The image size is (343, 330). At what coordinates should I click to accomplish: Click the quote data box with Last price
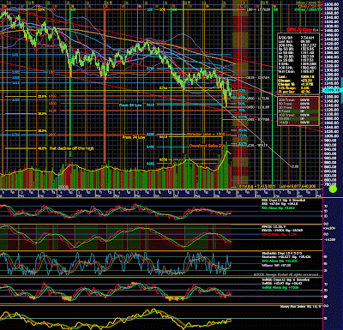(x=298, y=64)
